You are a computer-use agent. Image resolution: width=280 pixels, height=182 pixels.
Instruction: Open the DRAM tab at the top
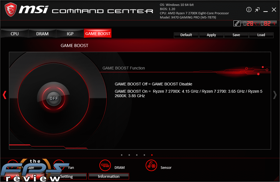(x=42, y=34)
